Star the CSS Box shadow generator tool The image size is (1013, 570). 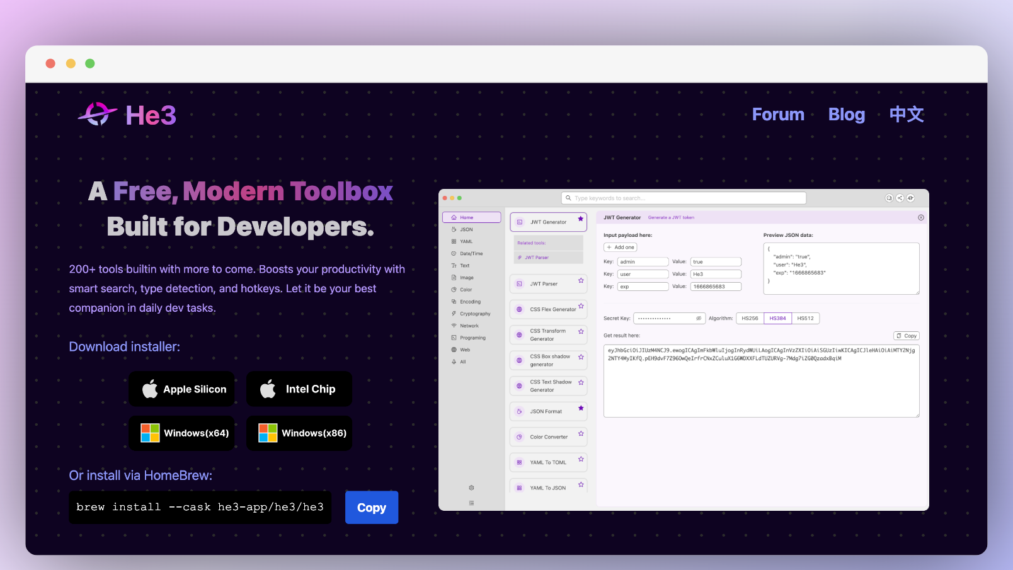click(581, 357)
